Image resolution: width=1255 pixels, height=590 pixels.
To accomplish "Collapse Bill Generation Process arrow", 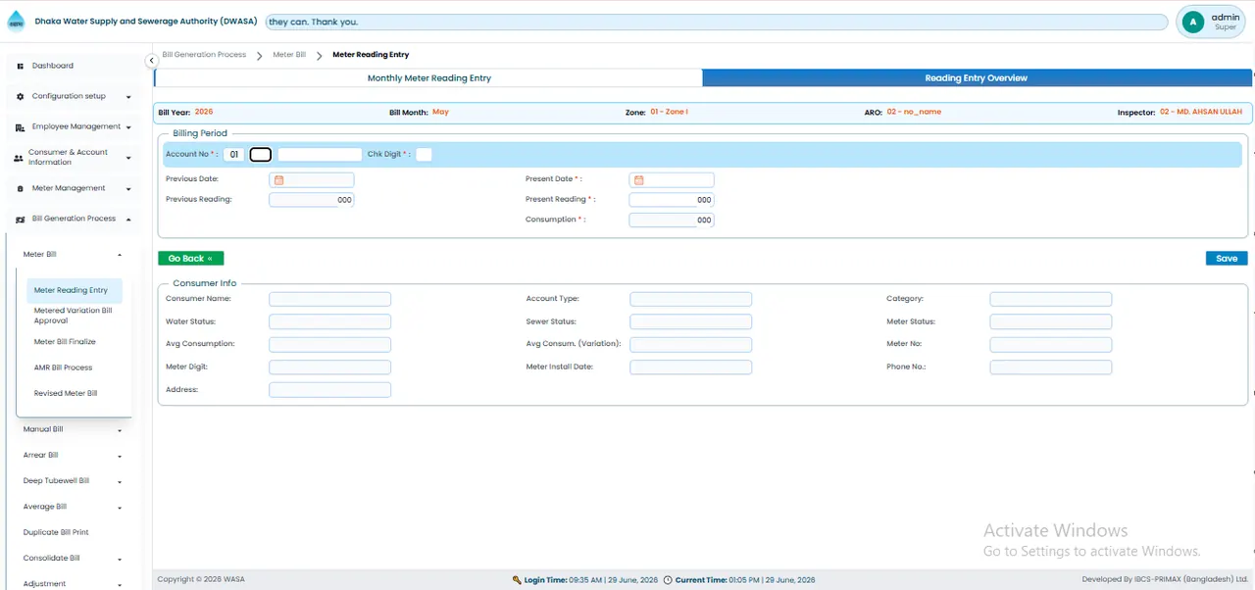I will point(128,219).
